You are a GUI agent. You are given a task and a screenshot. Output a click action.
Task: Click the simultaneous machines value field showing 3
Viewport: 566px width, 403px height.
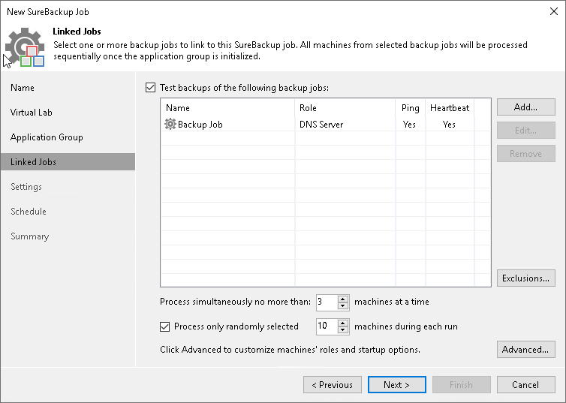point(327,302)
